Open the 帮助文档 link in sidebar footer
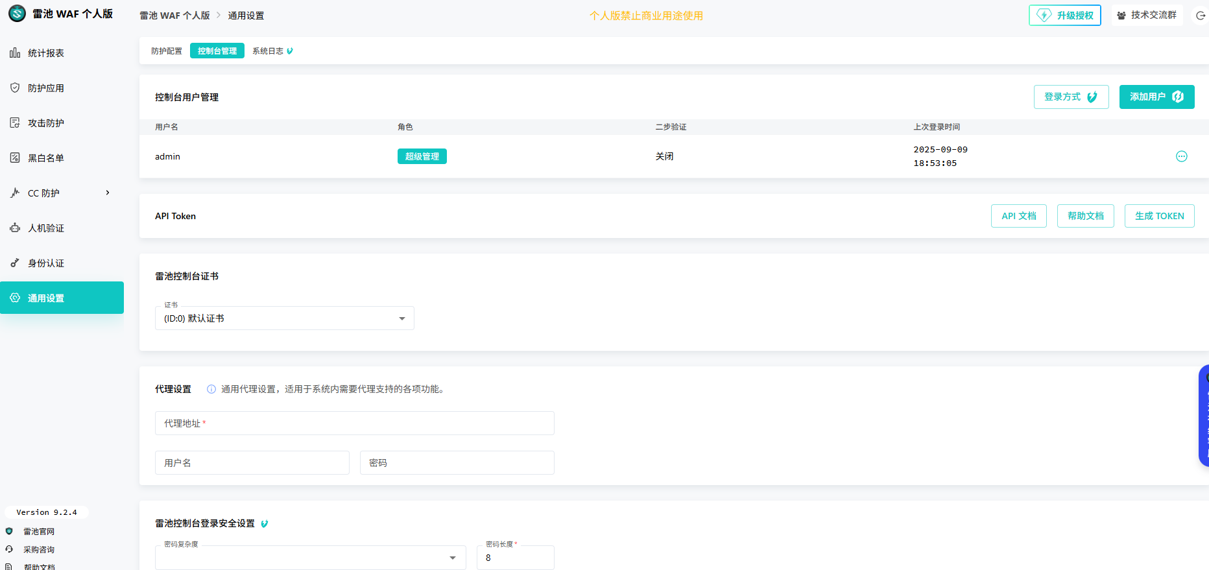The height and width of the screenshot is (570, 1209). point(40,566)
